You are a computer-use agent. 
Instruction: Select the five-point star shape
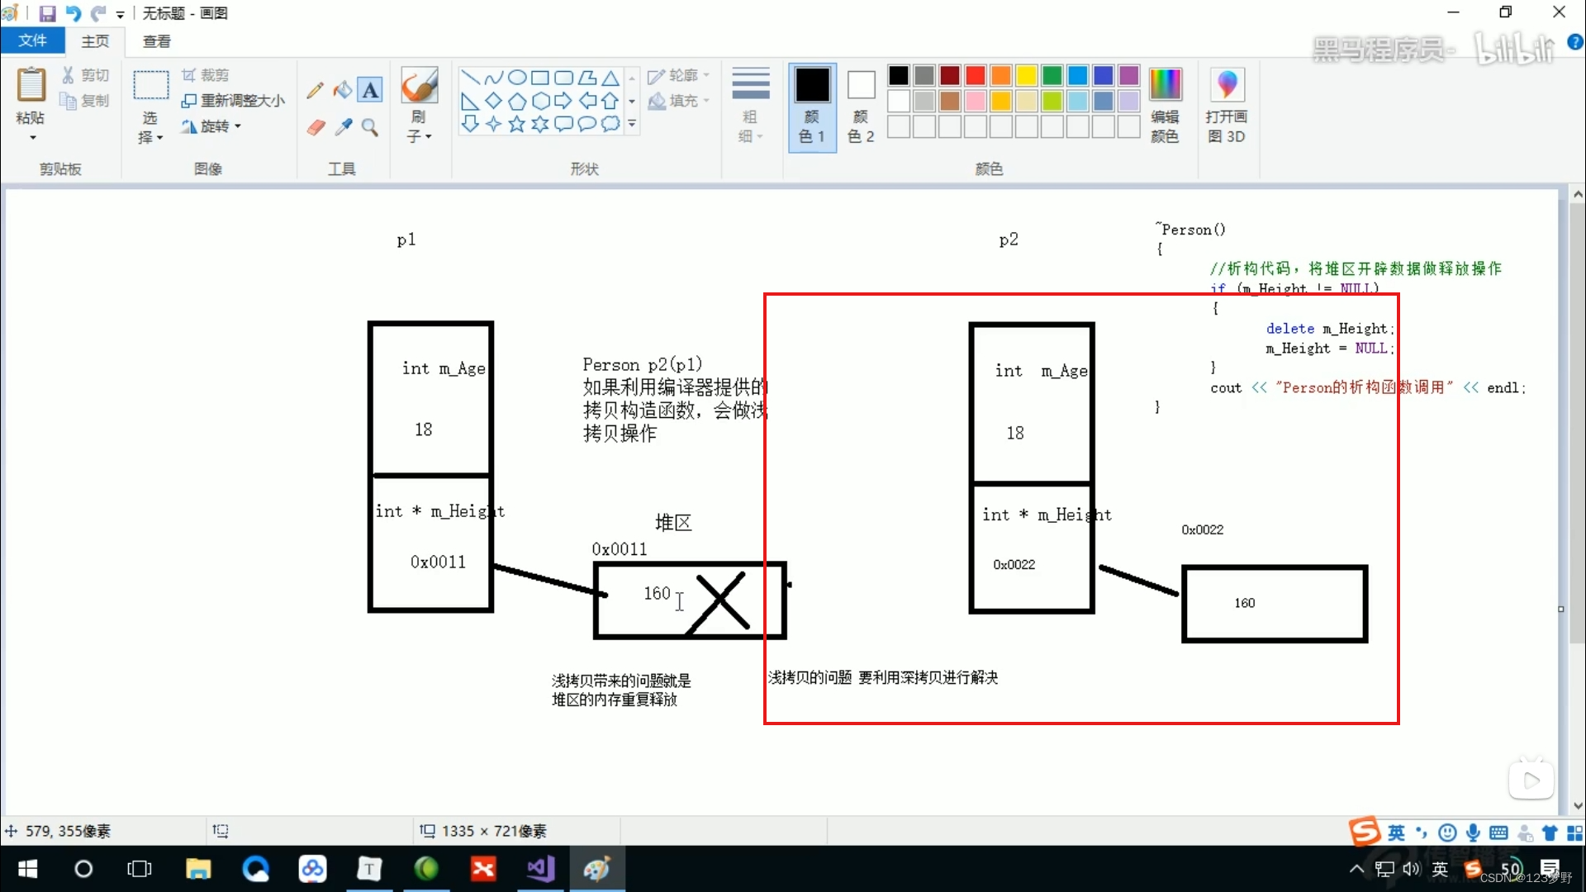coord(517,124)
